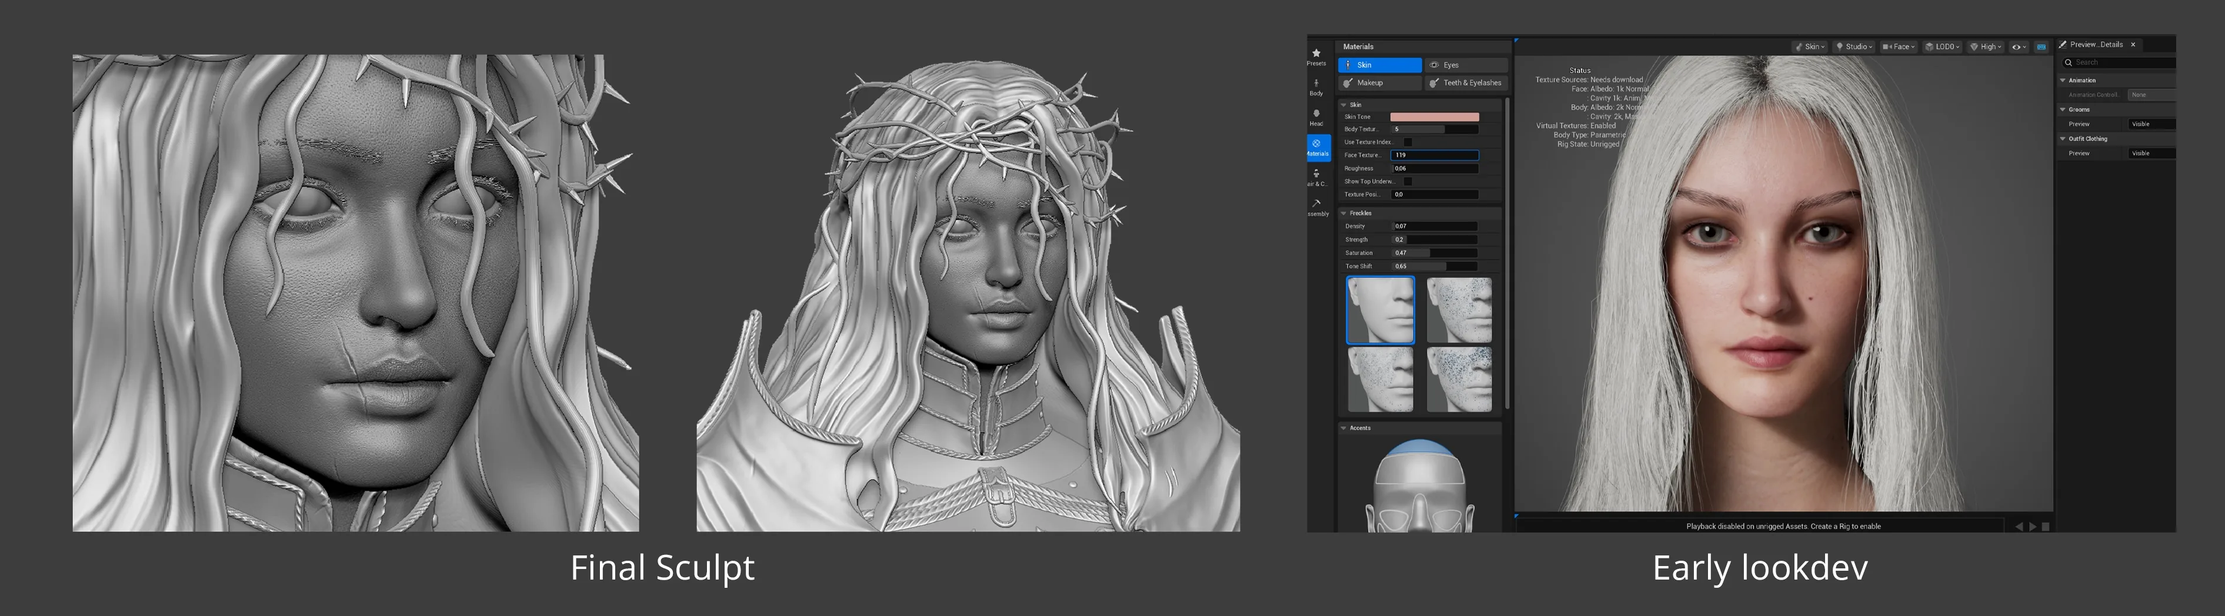Toggle the Show Top Underwear checkbox
This screenshot has width=2225, height=616.
1408,181
